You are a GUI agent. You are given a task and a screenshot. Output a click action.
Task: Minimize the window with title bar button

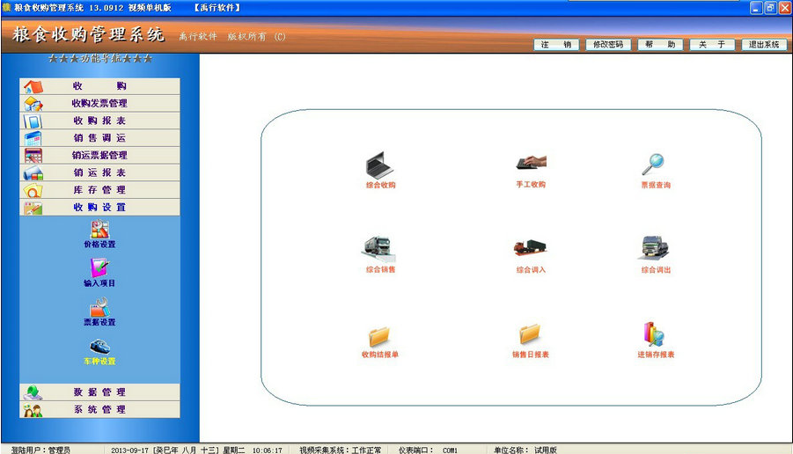click(x=756, y=8)
